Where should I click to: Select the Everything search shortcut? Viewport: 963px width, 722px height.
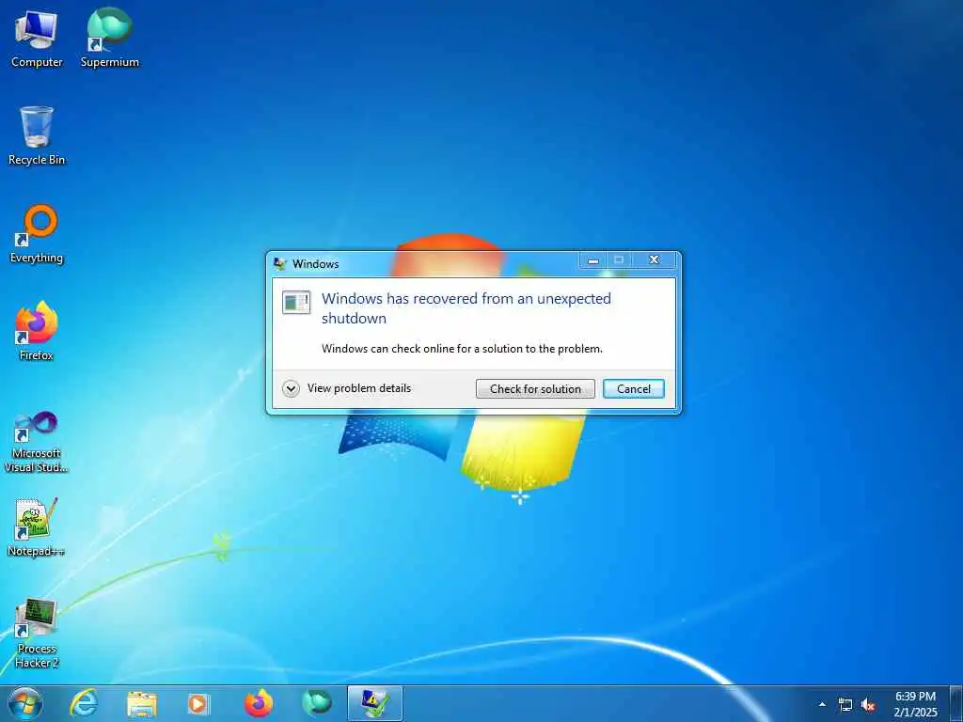coord(37,234)
